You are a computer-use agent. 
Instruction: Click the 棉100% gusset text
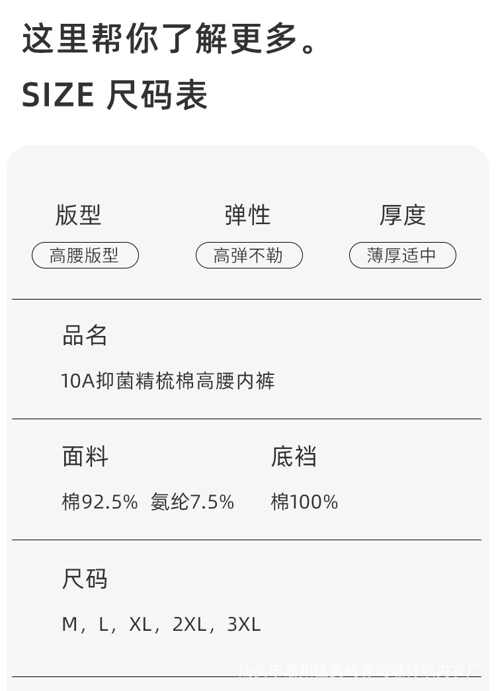(304, 502)
